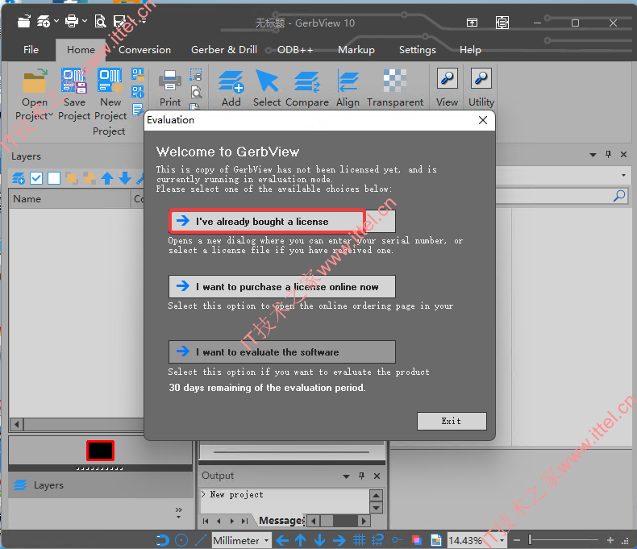Click add layer icon in Layers panel
This screenshot has height=549, width=637.
pos(19,178)
